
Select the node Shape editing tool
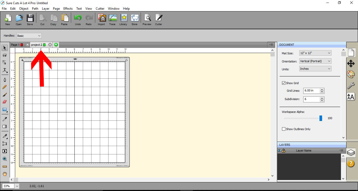point(5,62)
